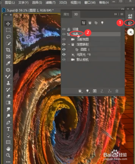
Task: Open the extra tools ellipsis menu
Action: coord(8,162)
